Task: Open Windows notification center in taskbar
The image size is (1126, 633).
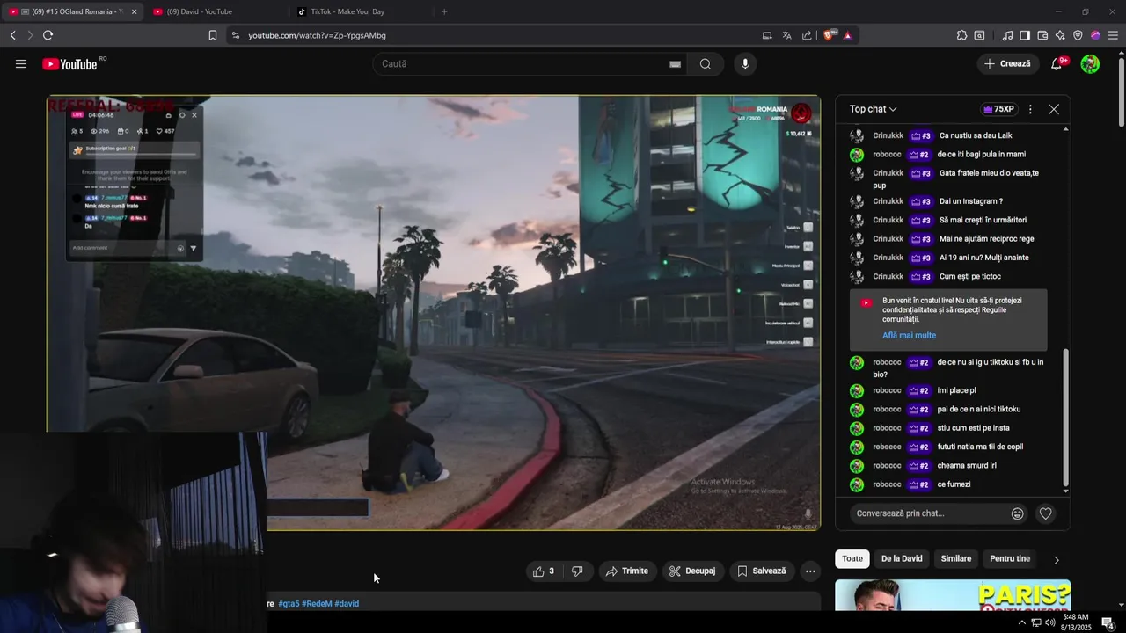Action: coord(1108,622)
